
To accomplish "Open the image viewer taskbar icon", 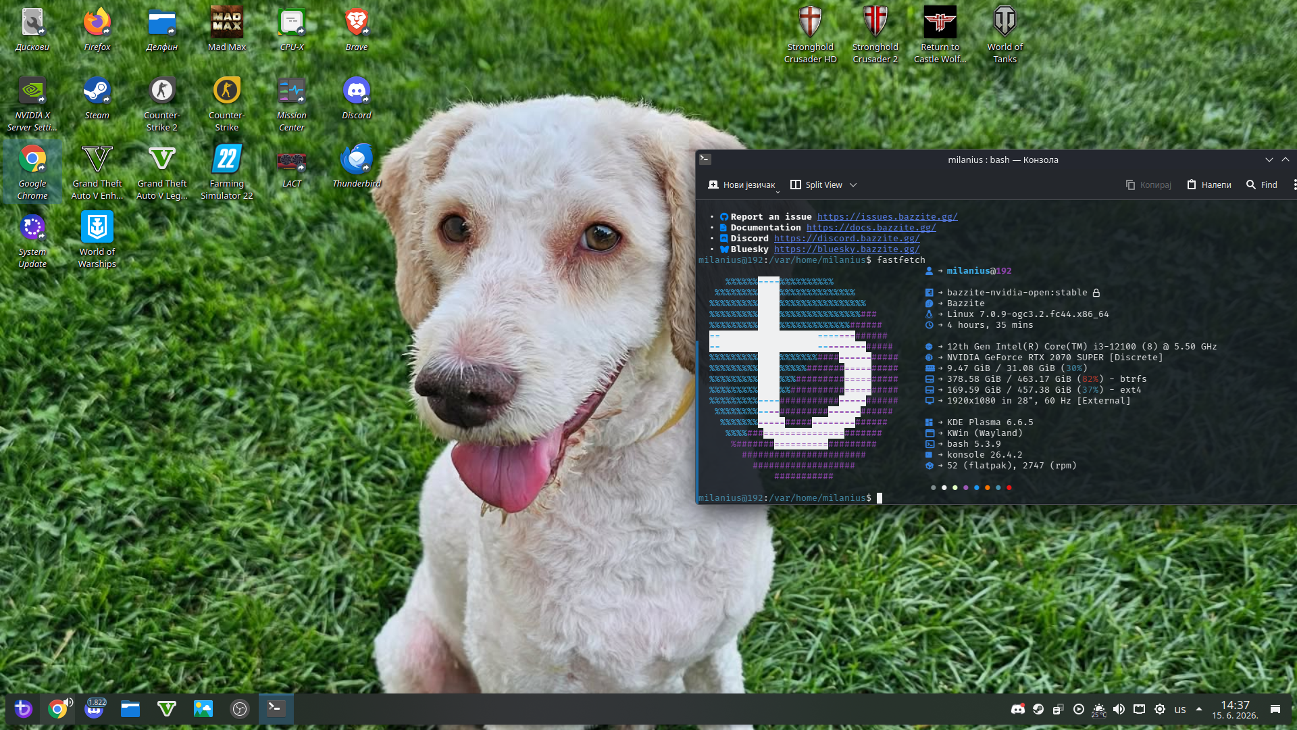I will pos(203,708).
